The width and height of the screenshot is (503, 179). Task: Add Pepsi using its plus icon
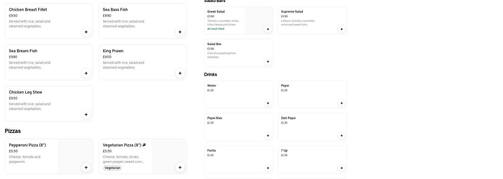[x=342, y=103]
